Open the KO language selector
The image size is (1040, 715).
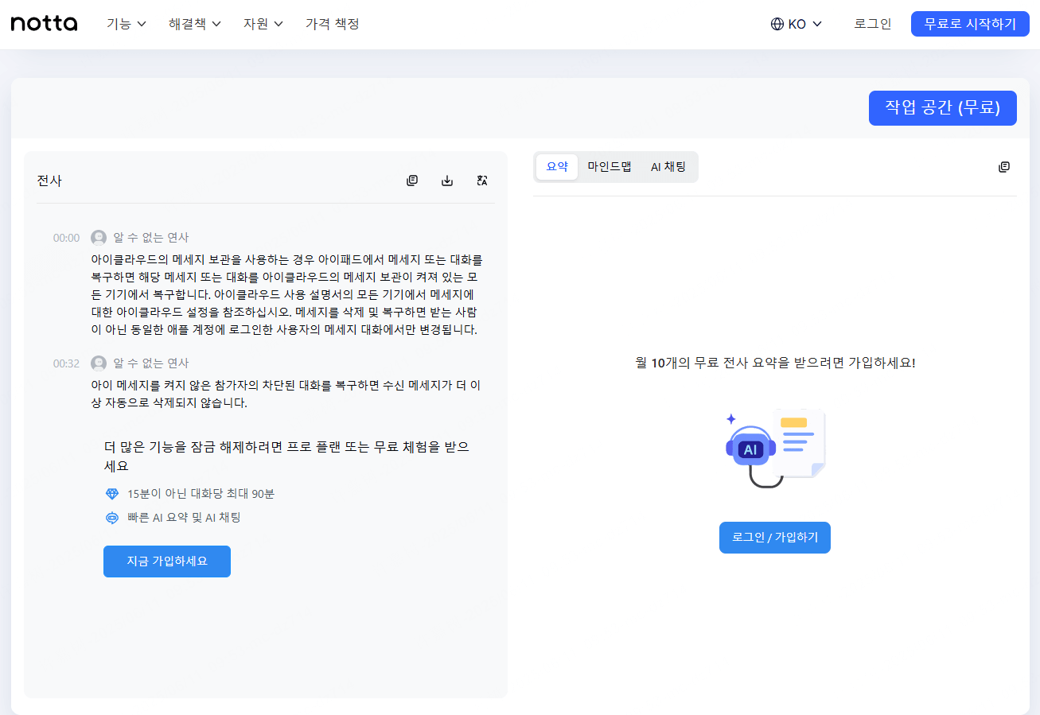coord(796,24)
